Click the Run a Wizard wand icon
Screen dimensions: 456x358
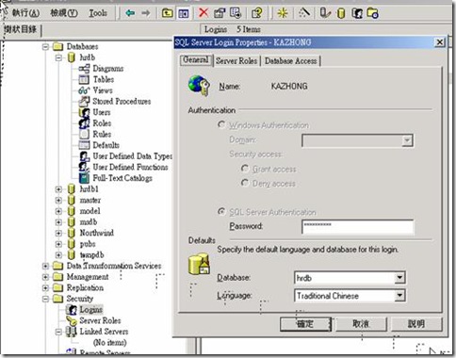(x=303, y=13)
